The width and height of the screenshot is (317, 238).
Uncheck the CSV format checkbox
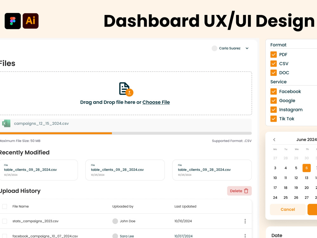click(x=274, y=63)
